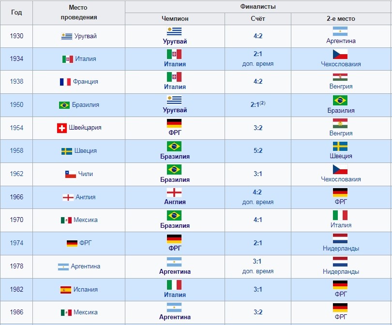Viewport: 392px width, 325px height.
Task: Click the Swiss flag next to Швейцария
Action: click(x=62, y=128)
